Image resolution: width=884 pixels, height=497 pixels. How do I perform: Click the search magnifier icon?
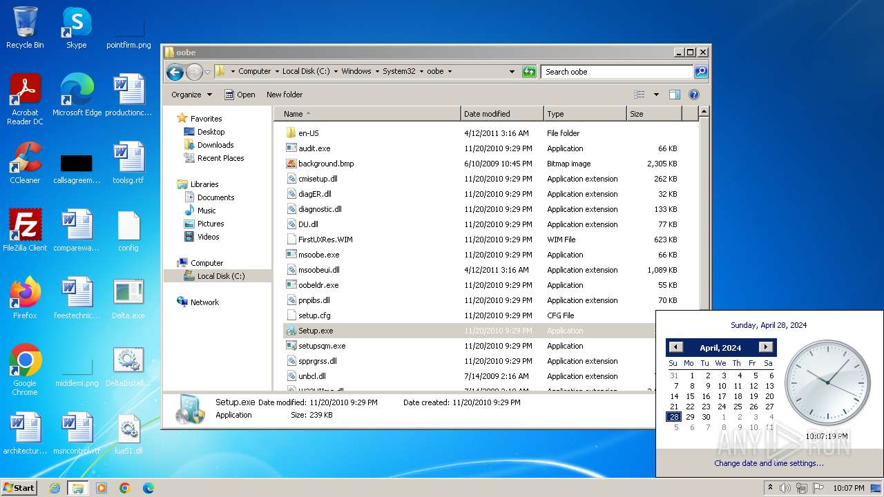pyautogui.click(x=700, y=71)
